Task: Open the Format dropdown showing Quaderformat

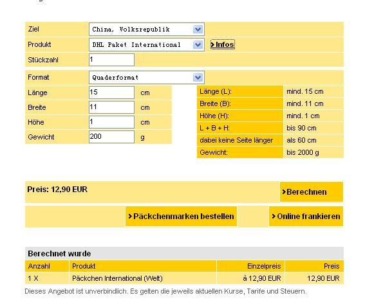Action: click(x=147, y=78)
